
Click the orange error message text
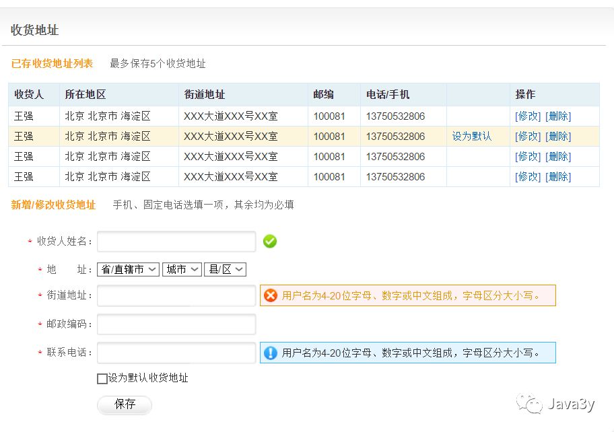[411, 295]
